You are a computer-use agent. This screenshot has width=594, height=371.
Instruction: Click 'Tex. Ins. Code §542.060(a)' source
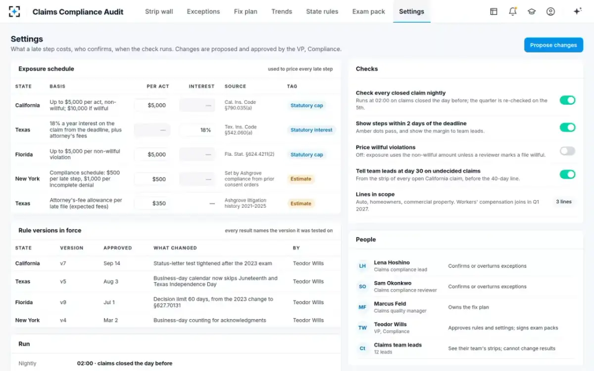click(241, 130)
